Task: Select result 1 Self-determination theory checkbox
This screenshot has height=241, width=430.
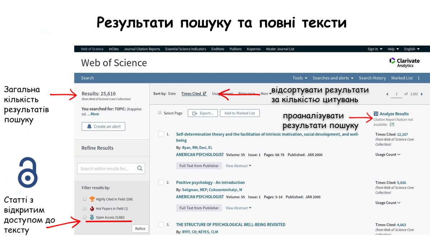Action: 161,134
